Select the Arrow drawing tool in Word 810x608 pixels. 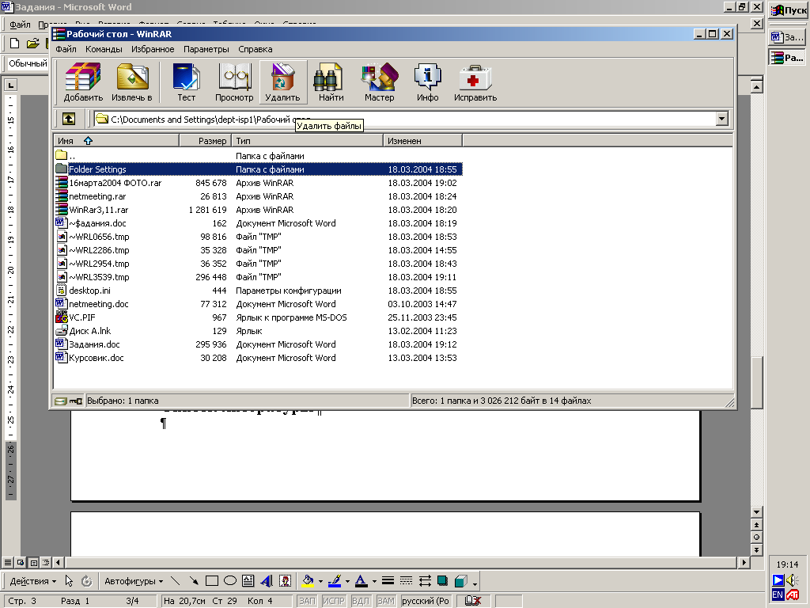click(x=194, y=581)
